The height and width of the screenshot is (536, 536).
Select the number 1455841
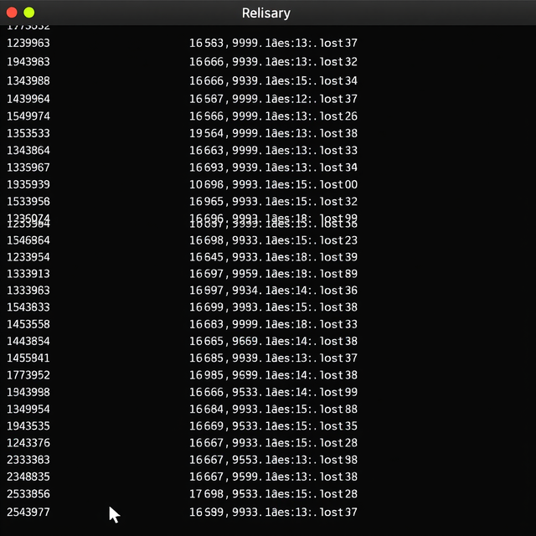[28, 358]
